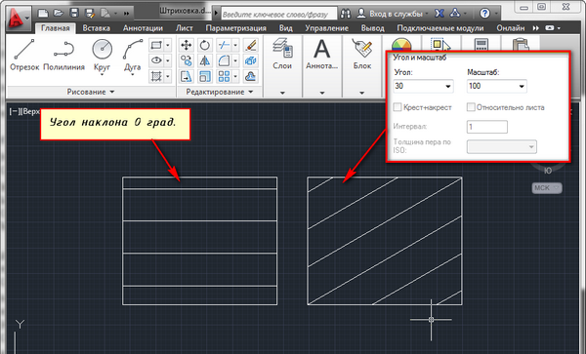This screenshot has width=586, height=354.
Task: Activate the Move tool icon
Action: 186,45
